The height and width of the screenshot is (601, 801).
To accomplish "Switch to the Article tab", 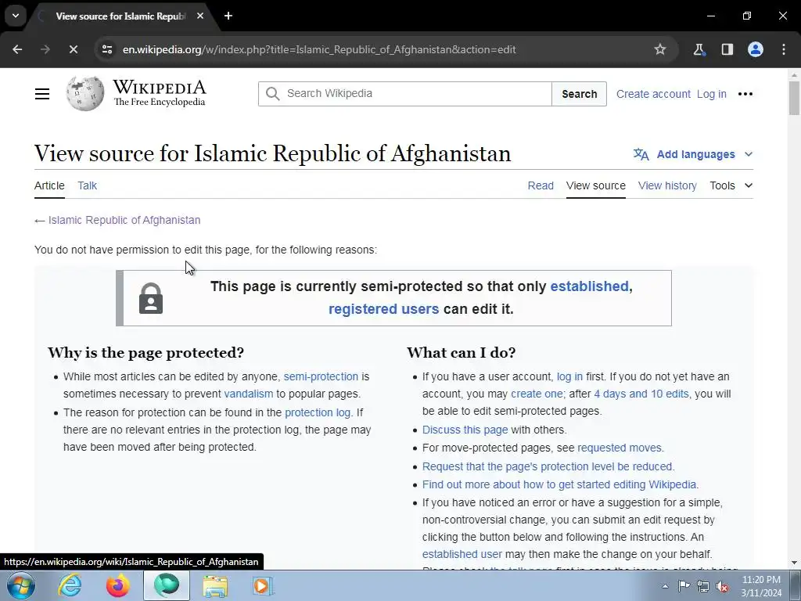I will pos(49,185).
